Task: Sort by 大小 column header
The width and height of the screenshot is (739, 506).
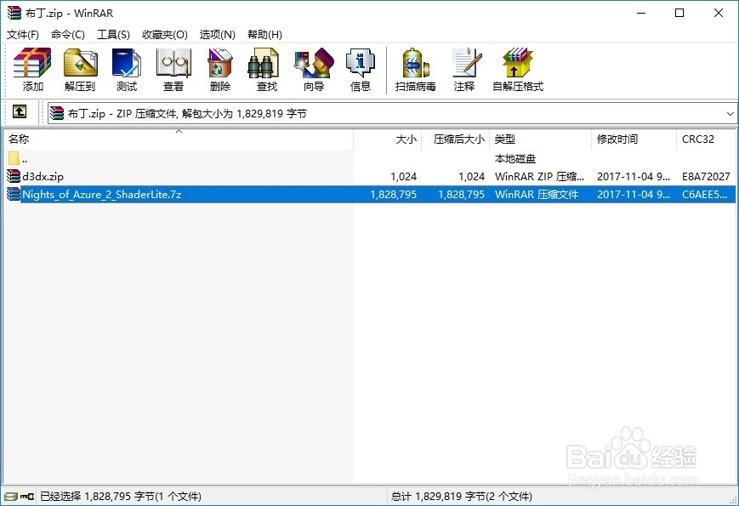Action: pos(388,139)
